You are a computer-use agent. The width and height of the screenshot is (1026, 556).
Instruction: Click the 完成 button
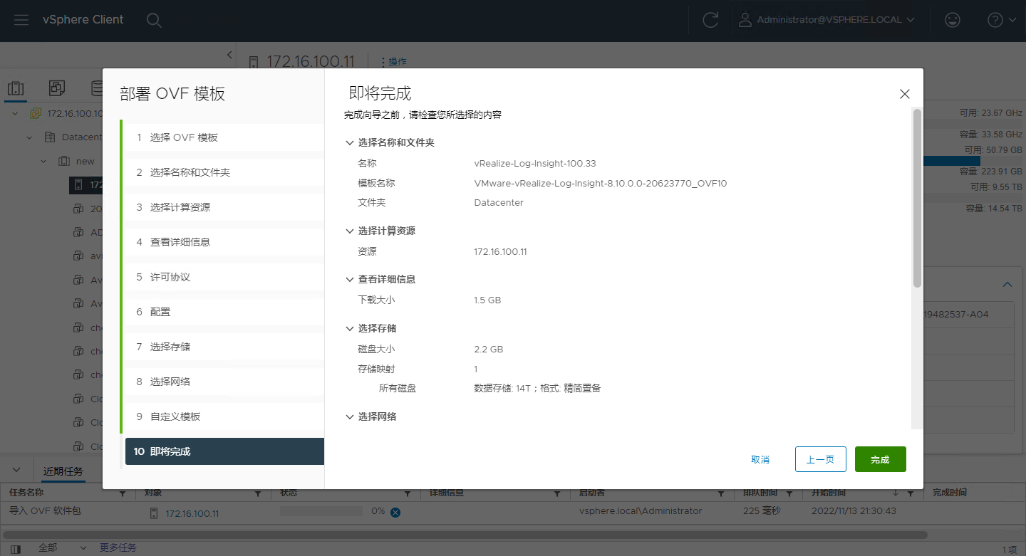click(x=880, y=459)
